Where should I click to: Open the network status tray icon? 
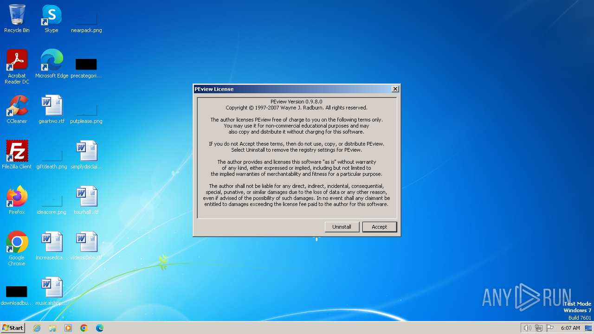pos(539,328)
